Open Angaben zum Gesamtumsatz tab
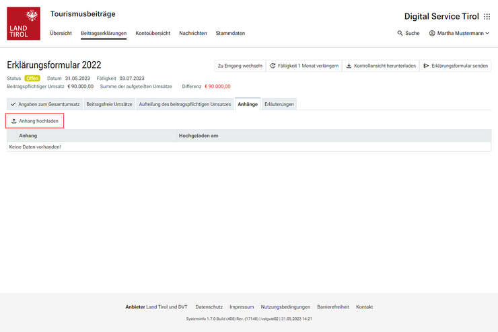 (x=45, y=104)
